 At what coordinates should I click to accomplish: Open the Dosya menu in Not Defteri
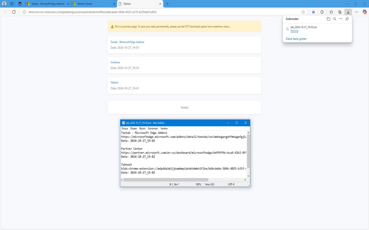pyautogui.click(x=125, y=129)
